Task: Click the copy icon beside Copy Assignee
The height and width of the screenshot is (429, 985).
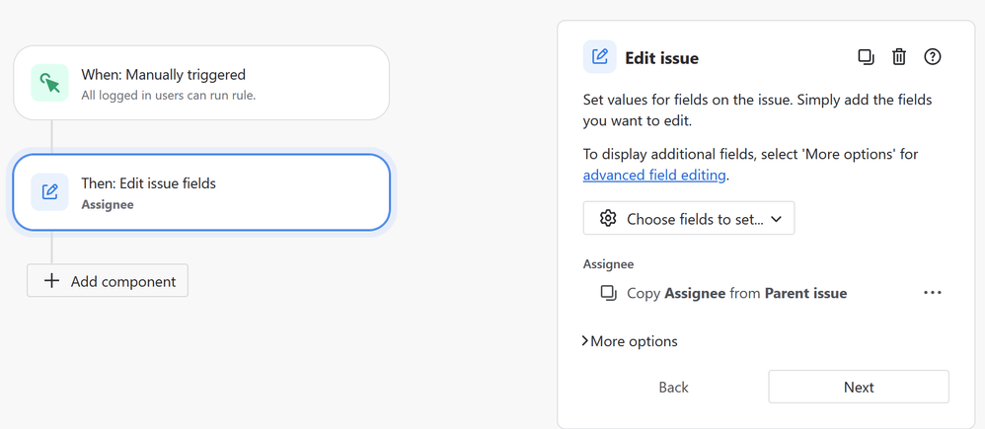Action: click(x=609, y=293)
